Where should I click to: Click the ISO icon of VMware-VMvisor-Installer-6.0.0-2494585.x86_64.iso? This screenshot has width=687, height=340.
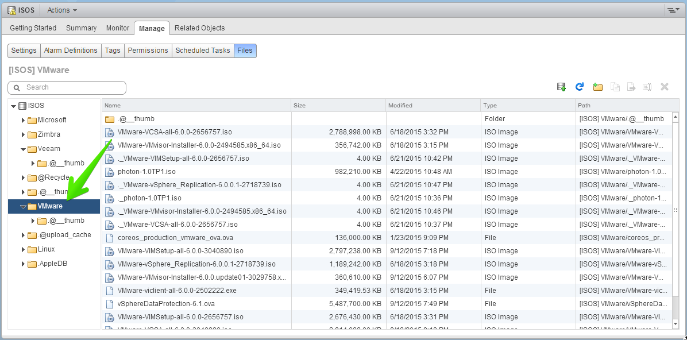[110, 145]
